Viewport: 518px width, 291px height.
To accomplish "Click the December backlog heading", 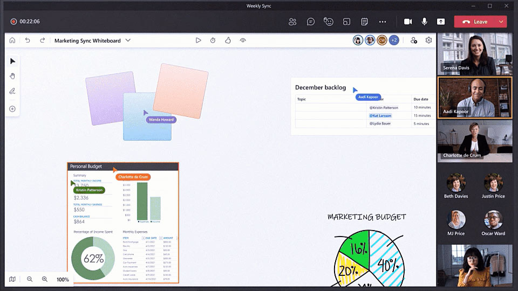I will pyautogui.click(x=321, y=87).
